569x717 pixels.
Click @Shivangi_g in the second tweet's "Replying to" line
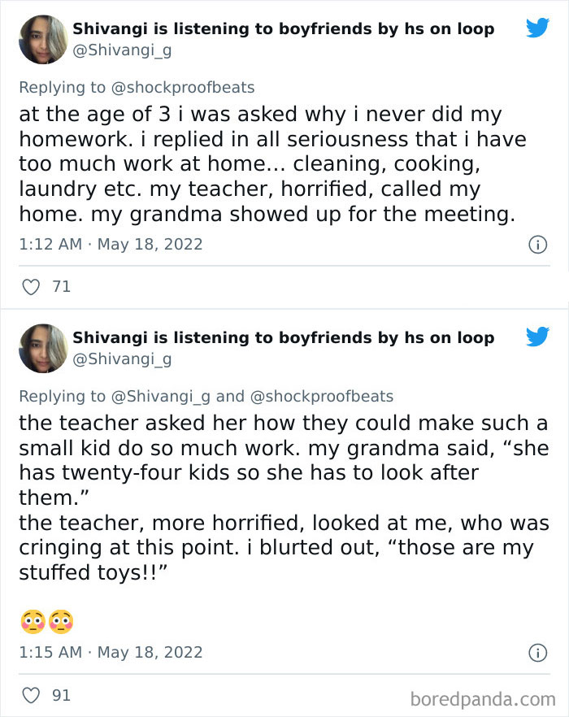[160, 397]
